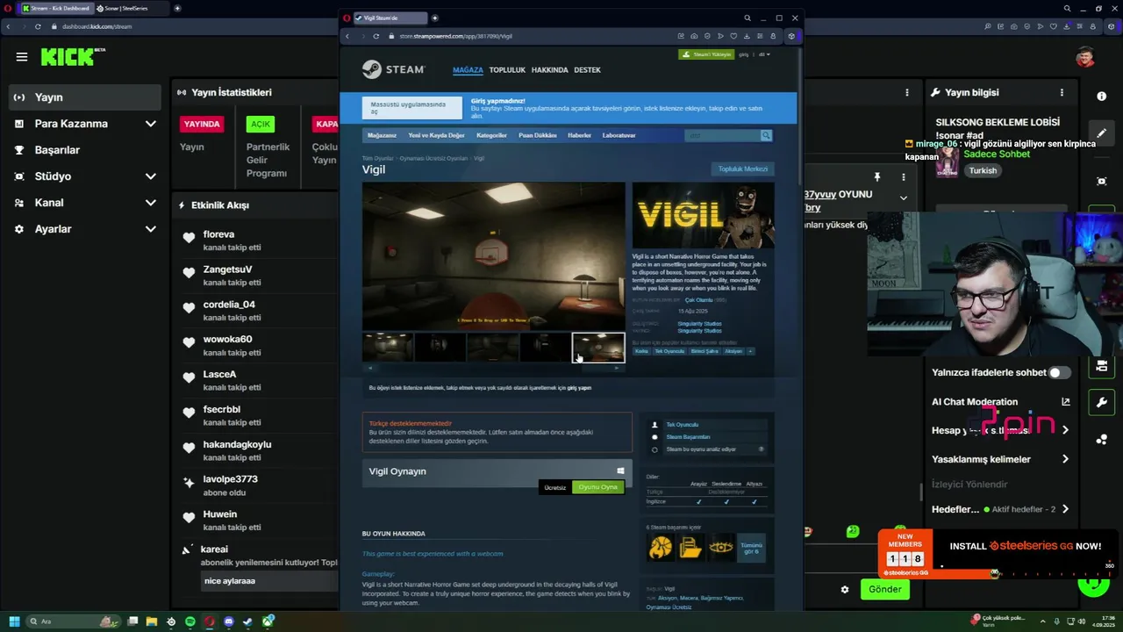
Task: Expand the Hesap yaşı kısıtlaması settings row
Action: point(1000,430)
